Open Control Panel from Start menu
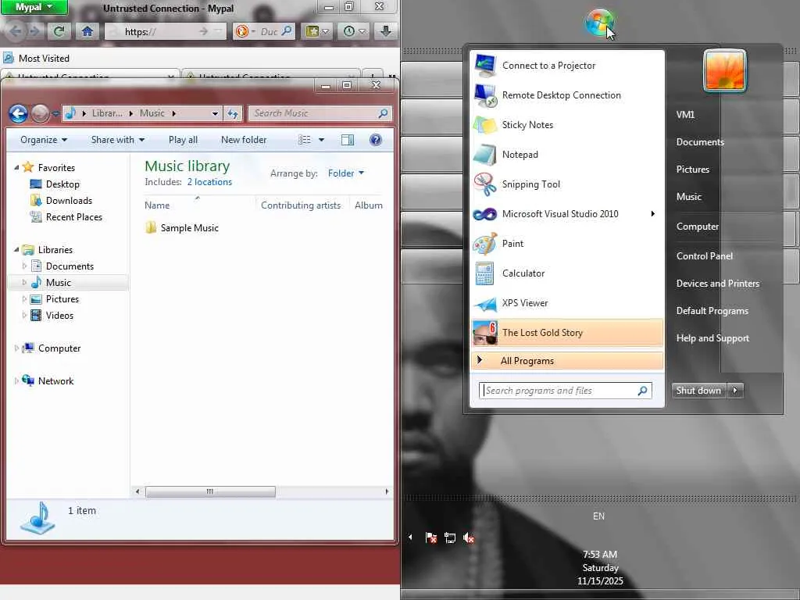The width and height of the screenshot is (800, 600). [704, 256]
